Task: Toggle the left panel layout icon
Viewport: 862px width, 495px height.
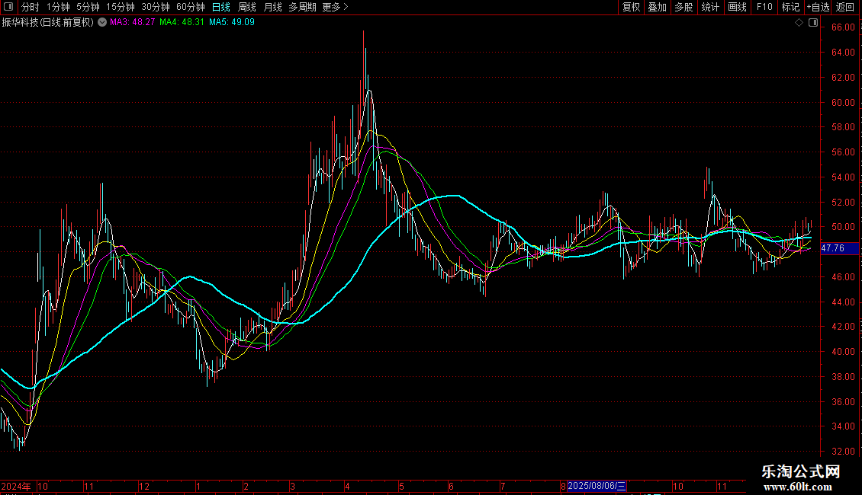Action: (8, 7)
